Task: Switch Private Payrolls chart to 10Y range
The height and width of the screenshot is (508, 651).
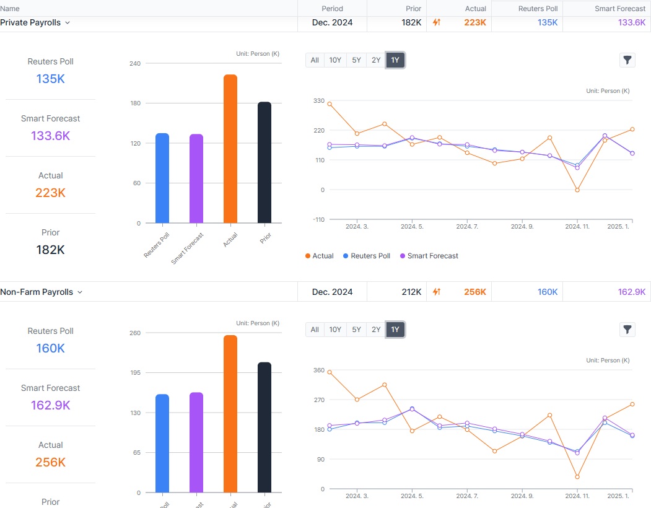Action: click(335, 60)
